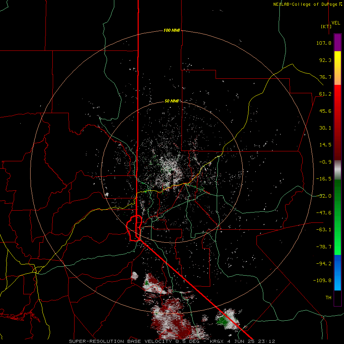Click the red warning polygon outline
Screen dimensions: 344x344
click(134, 228)
